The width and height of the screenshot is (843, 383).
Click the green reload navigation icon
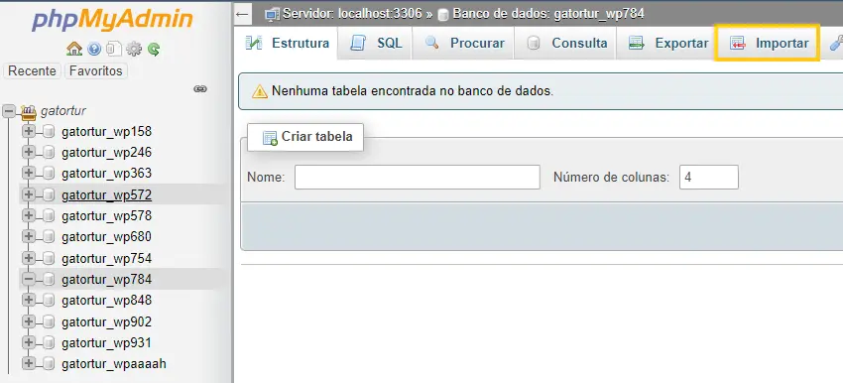click(154, 50)
